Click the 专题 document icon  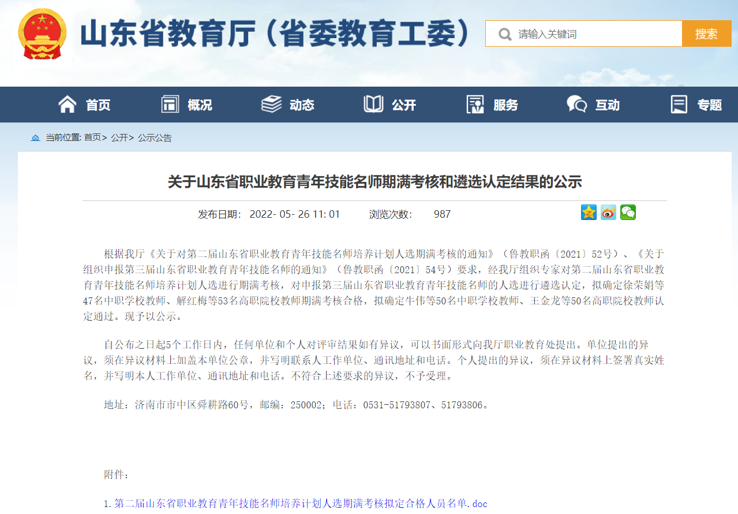[679, 105]
